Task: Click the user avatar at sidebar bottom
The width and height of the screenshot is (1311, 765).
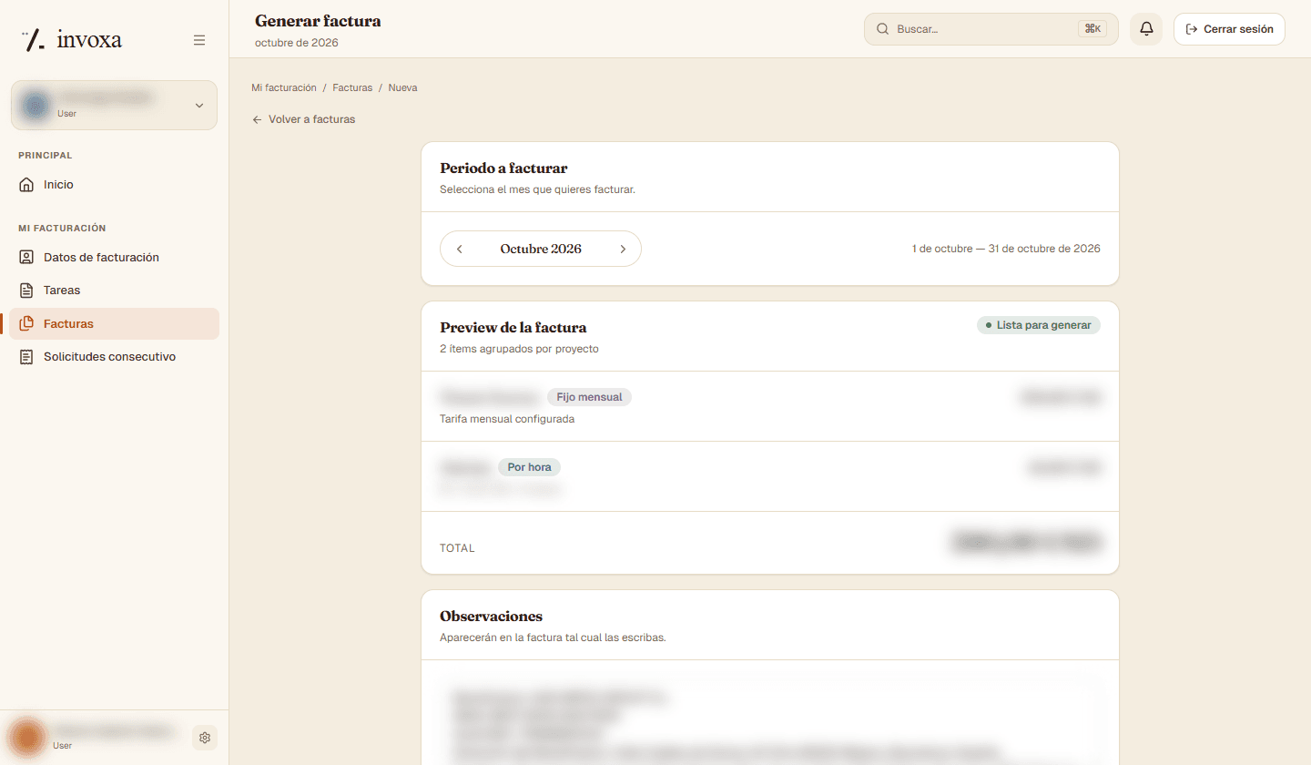Action: pos(28,737)
